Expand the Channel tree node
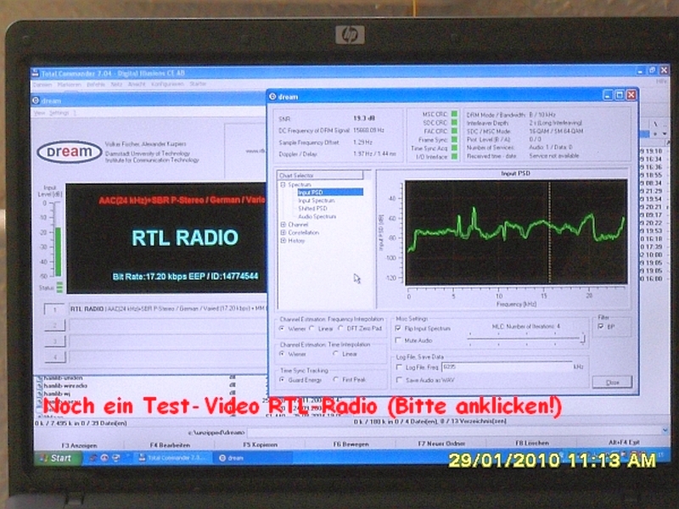This screenshot has height=509, width=679. tap(283, 225)
